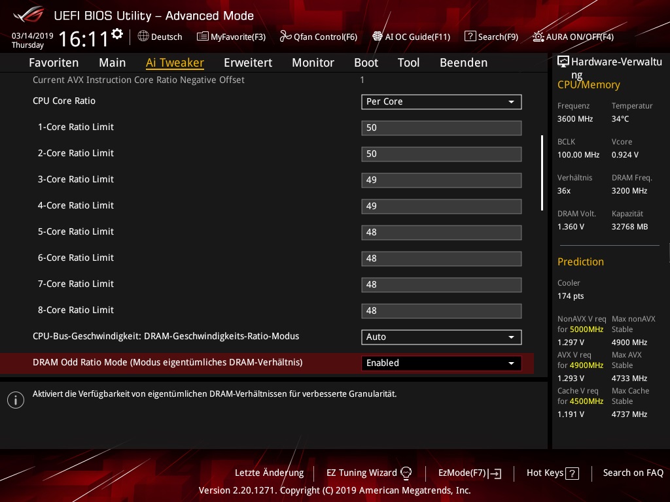Click the settings list scrollbar

[542, 173]
